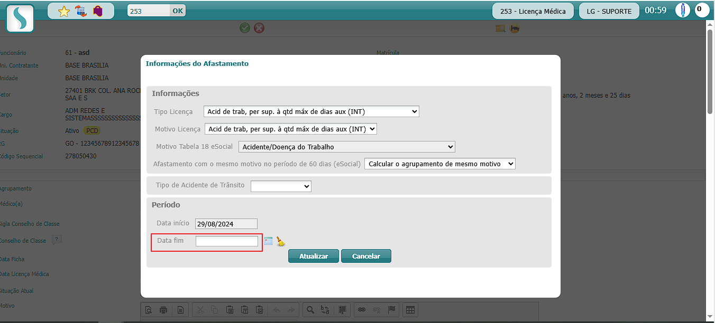Click the purple bag icon
715x323 pixels.
[x=98, y=11]
